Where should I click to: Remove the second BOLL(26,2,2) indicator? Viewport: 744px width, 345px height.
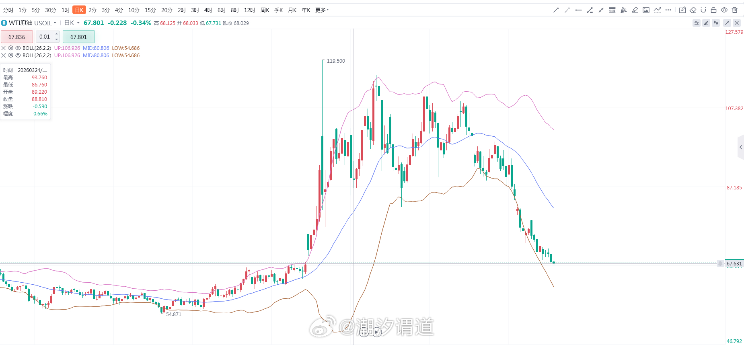(4, 55)
